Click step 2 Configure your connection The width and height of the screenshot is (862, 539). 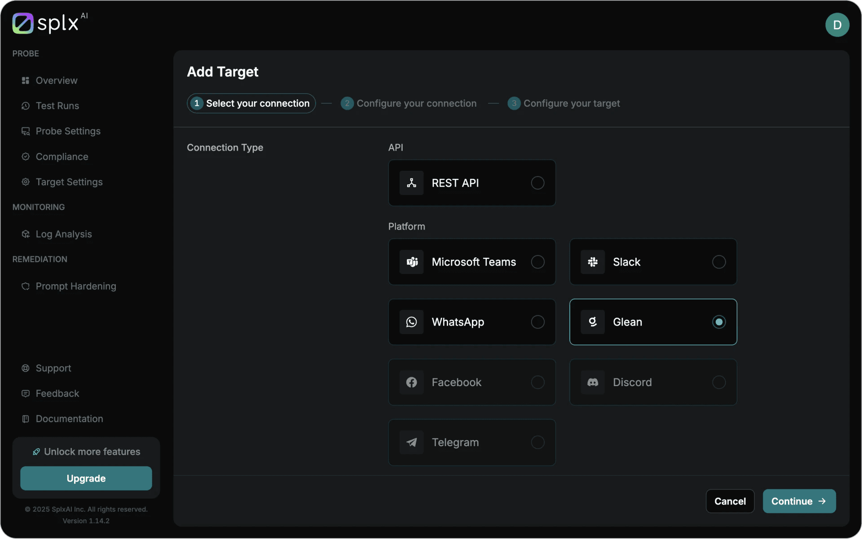tap(409, 104)
